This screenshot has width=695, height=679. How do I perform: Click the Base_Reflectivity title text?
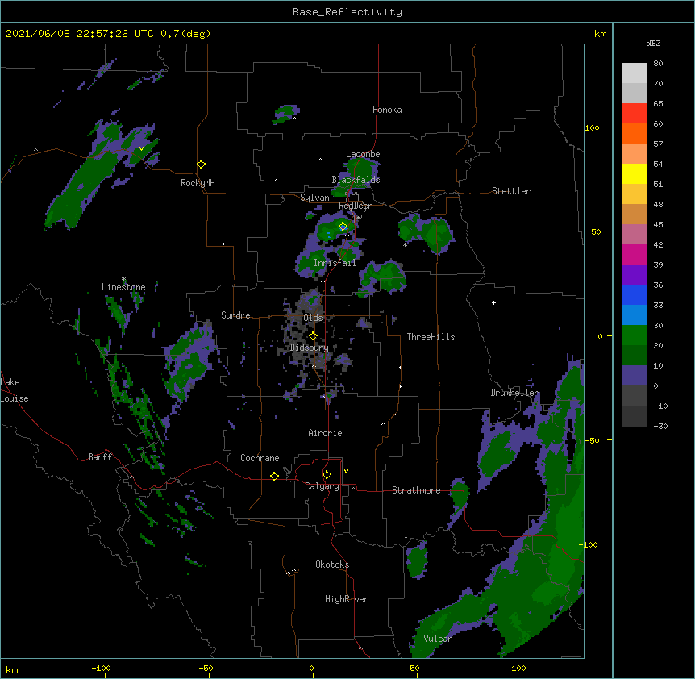click(347, 12)
